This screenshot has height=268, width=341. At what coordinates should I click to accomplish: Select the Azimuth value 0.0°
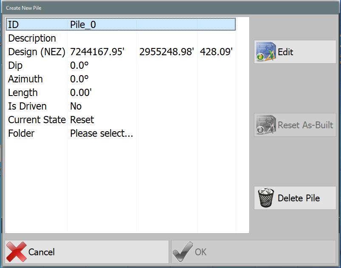point(79,79)
